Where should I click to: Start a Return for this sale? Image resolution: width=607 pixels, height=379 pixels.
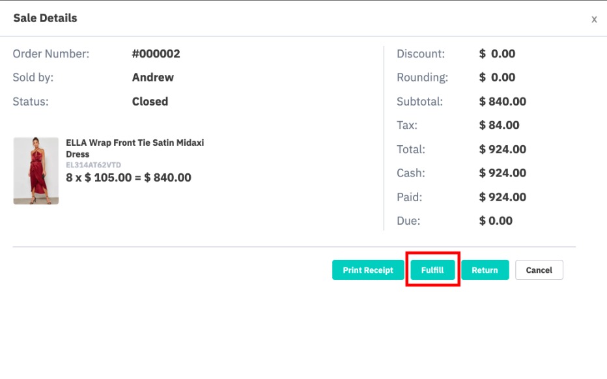[x=485, y=270]
